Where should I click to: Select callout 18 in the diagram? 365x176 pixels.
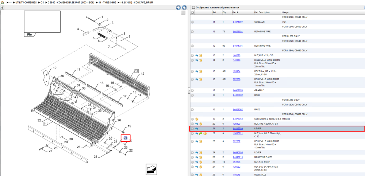[x=101, y=83]
